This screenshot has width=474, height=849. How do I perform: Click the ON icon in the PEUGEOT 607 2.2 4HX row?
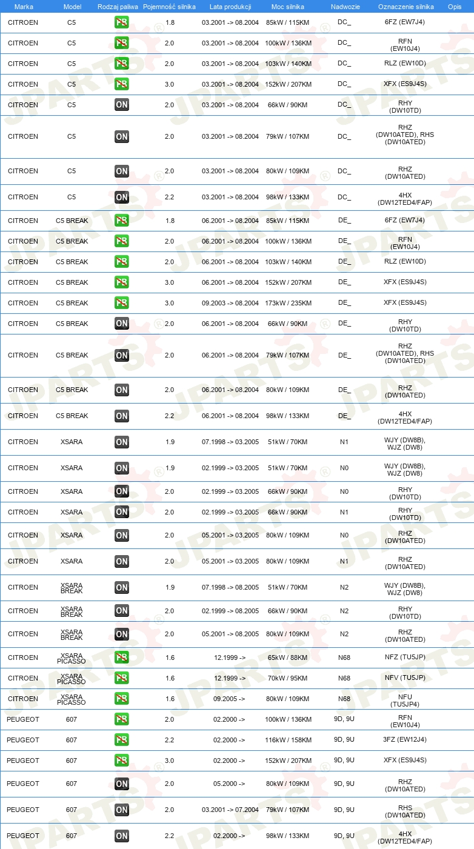[122, 836]
